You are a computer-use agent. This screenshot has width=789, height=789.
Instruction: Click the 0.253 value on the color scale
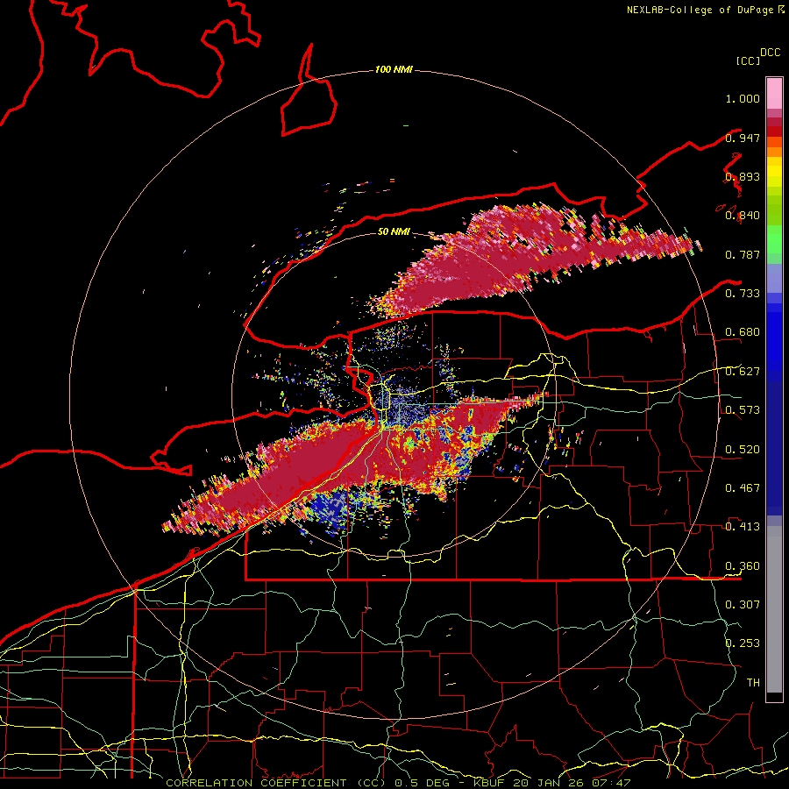coord(743,643)
